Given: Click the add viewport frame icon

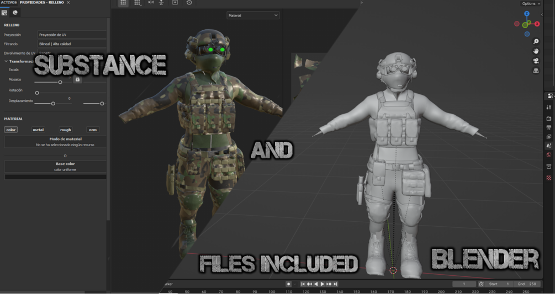Looking at the screenshot, I should (x=175, y=2).
